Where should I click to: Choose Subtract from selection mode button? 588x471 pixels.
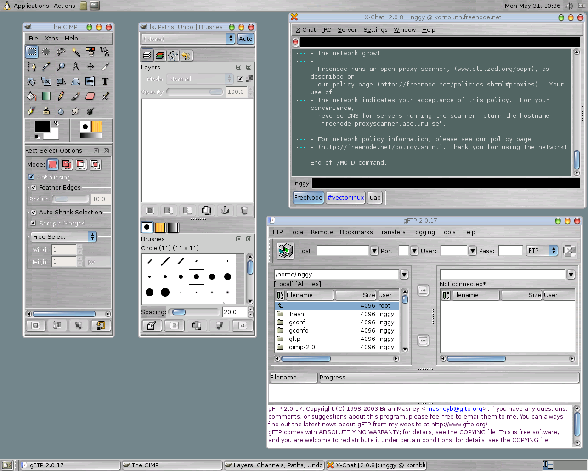point(81,164)
